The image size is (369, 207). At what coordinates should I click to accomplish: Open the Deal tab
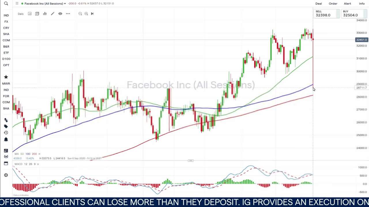(319, 3)
